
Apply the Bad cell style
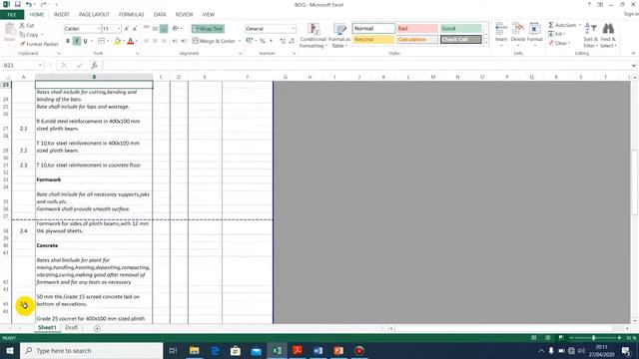coord(417,29)
